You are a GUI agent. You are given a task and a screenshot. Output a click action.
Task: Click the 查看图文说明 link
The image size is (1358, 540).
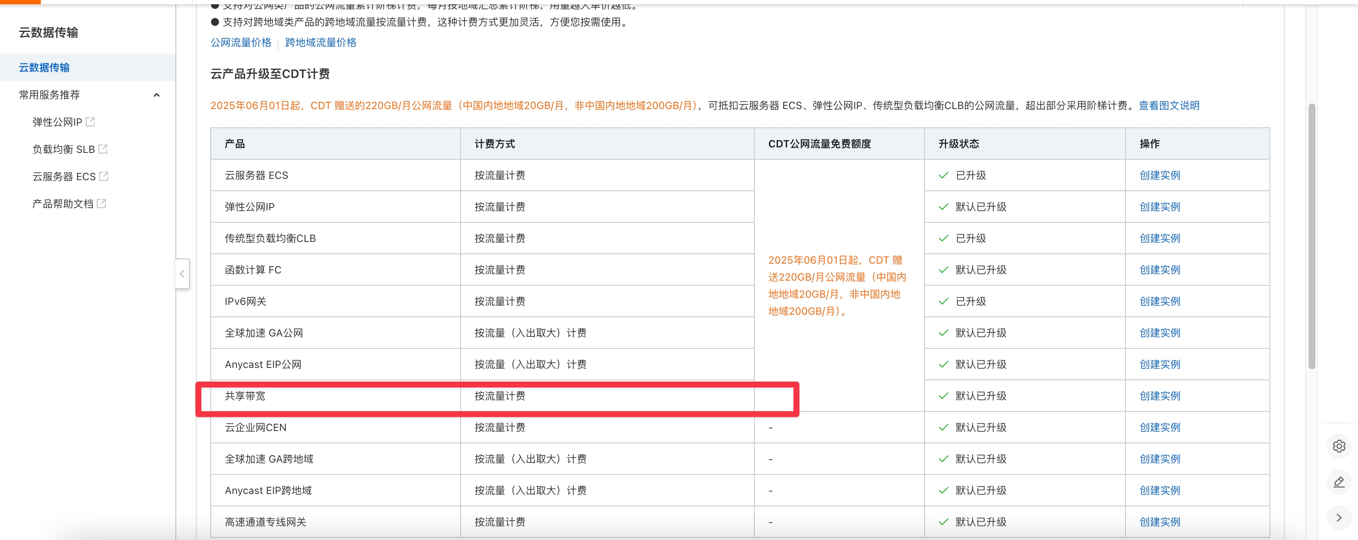(x=1169, y=106)
